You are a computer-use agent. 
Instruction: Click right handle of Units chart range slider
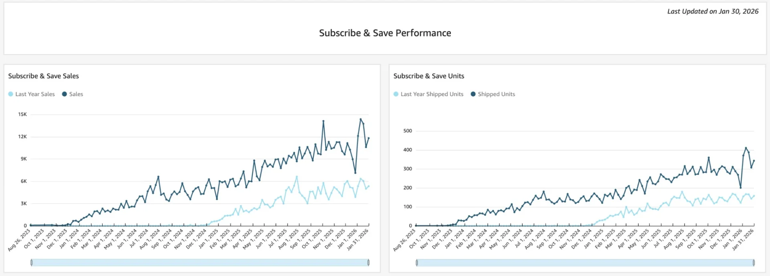point(754,263)
